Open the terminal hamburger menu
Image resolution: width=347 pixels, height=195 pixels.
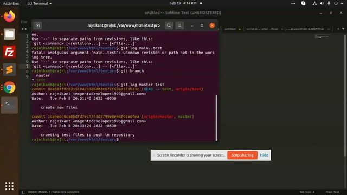pos(179,25)
